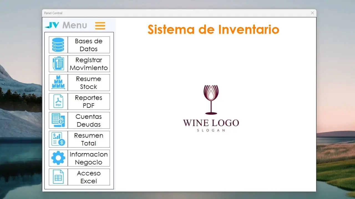Launch Acceso Excel
Viewport: 355px width, 199px height.
tap(89, 177)
